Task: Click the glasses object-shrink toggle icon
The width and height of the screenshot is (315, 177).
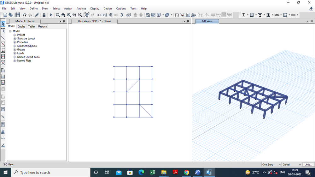Action: tap(128, 15)
